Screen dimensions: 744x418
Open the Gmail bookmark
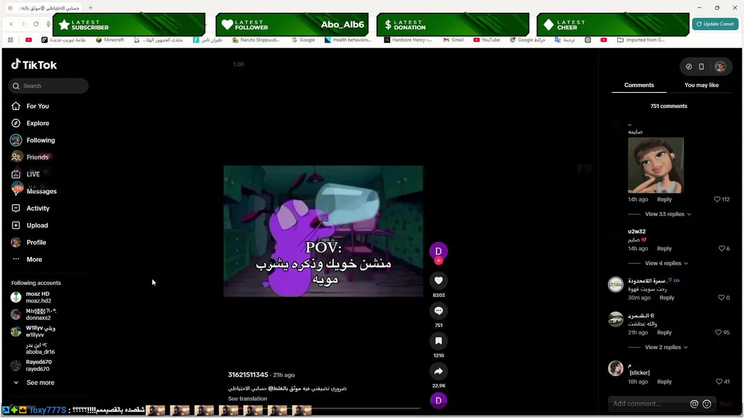453,40
